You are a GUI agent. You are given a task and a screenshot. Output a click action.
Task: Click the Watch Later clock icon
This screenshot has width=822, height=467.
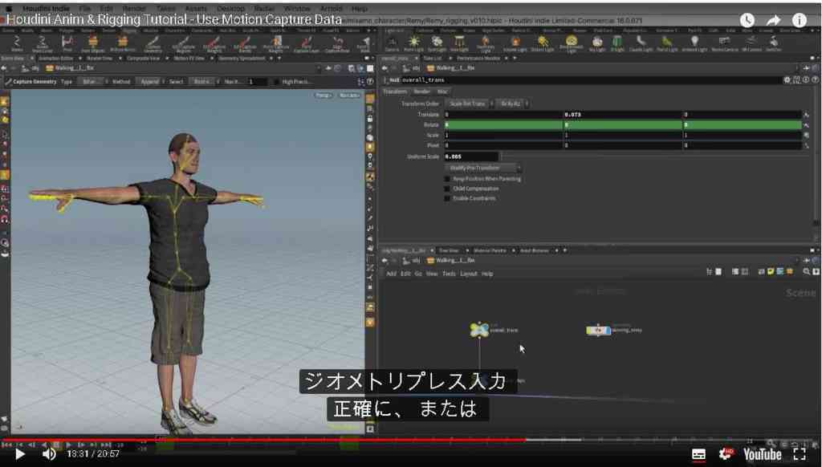(747, 20)
